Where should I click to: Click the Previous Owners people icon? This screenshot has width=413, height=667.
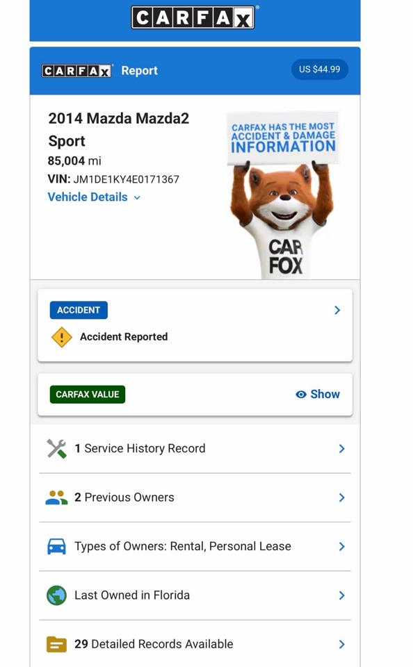tap(56, 497)
